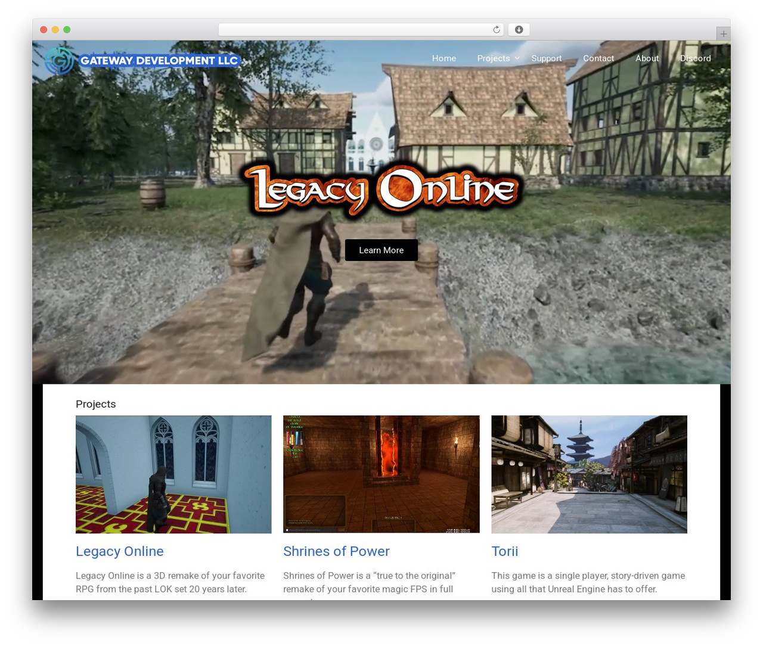Maximize the window with the green button
The width and height of the screenshot is (763, 646).
[67, 30]
